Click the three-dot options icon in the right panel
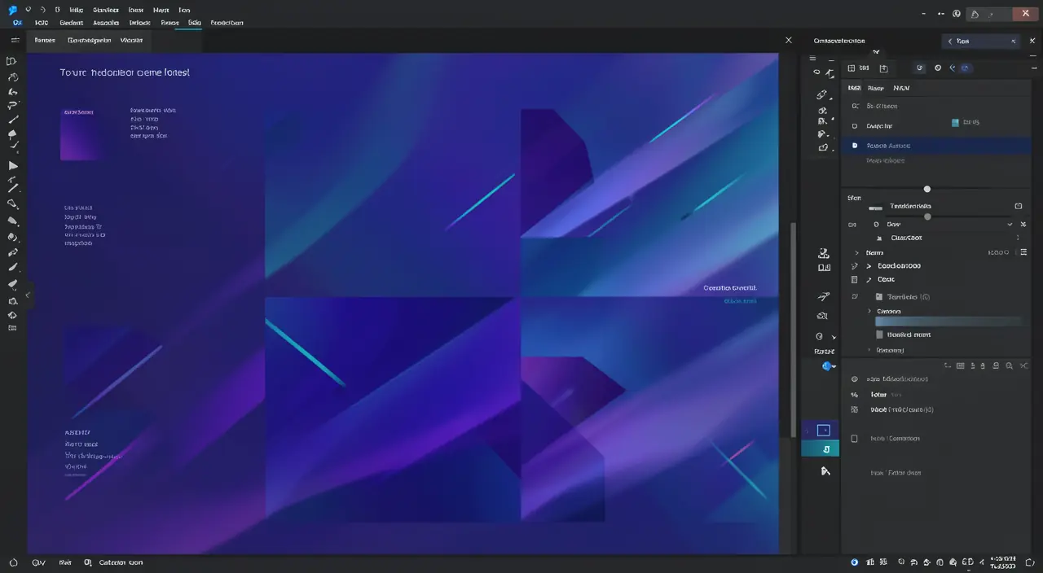 pos(1017,238)
